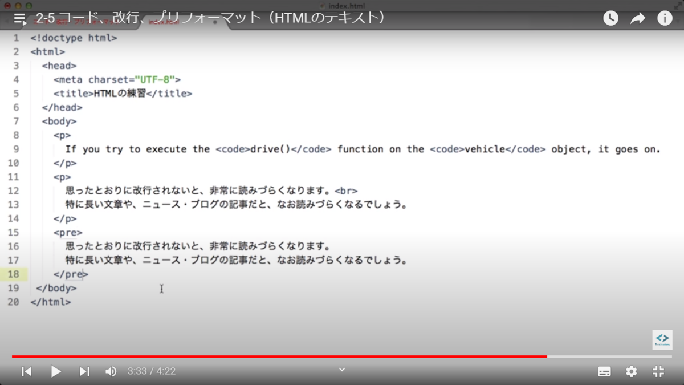This screenshot has height=385, width=684.
Task: Click the drive() code text
Action: pyautogui.click(x=270, y=149)
